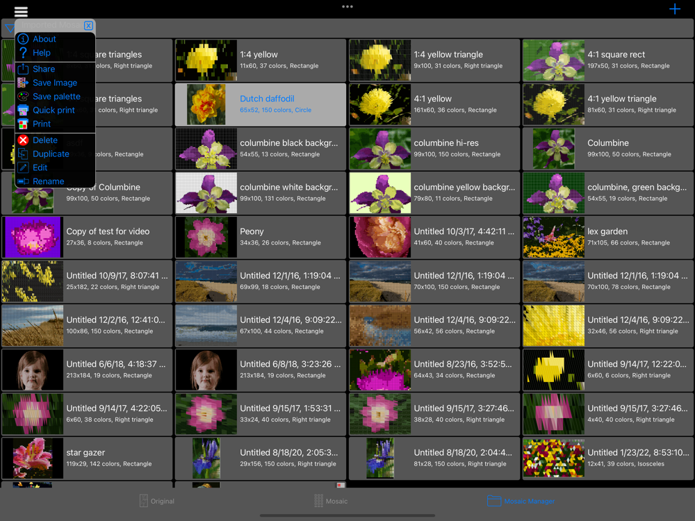The width and height of the screenshot is (695, 521).
Task: Click the red Delete icon
Action: pos(23,140)
